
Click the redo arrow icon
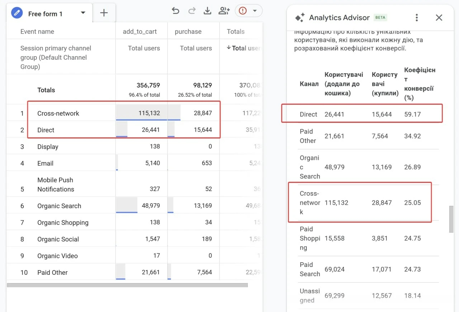coord(192,11)
